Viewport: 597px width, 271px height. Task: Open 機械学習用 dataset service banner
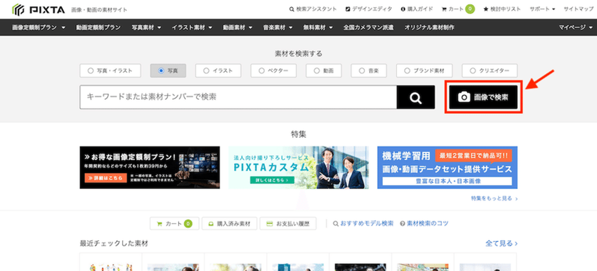(x=447, y=167)
